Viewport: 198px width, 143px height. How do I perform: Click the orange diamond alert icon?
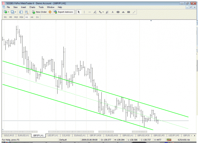(50, 12)
